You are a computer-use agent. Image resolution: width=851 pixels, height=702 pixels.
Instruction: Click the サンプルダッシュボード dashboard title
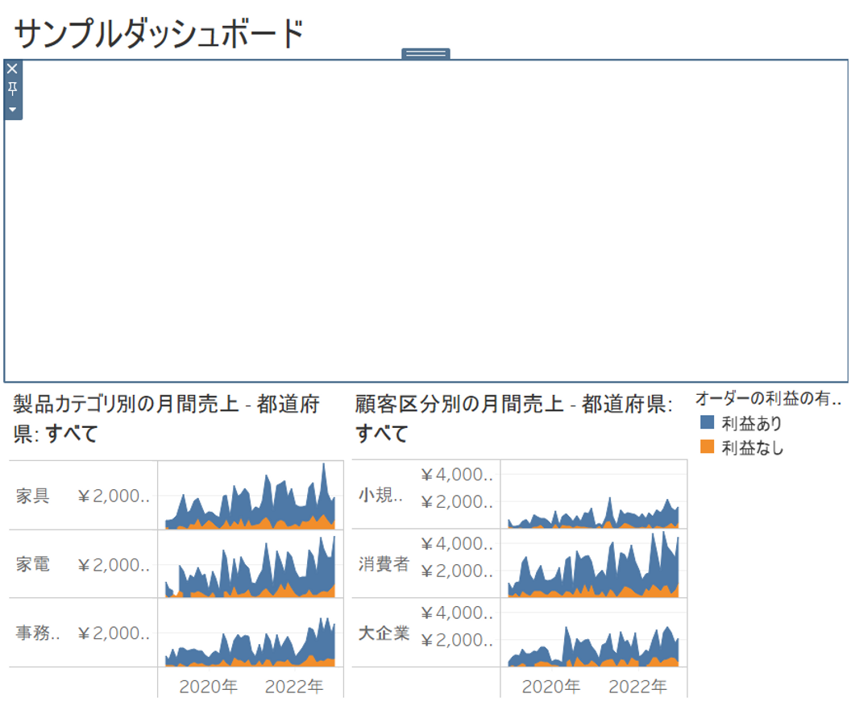pos(159,33)
